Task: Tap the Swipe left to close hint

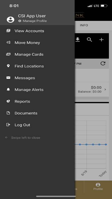Action: (x=26, y=138)
